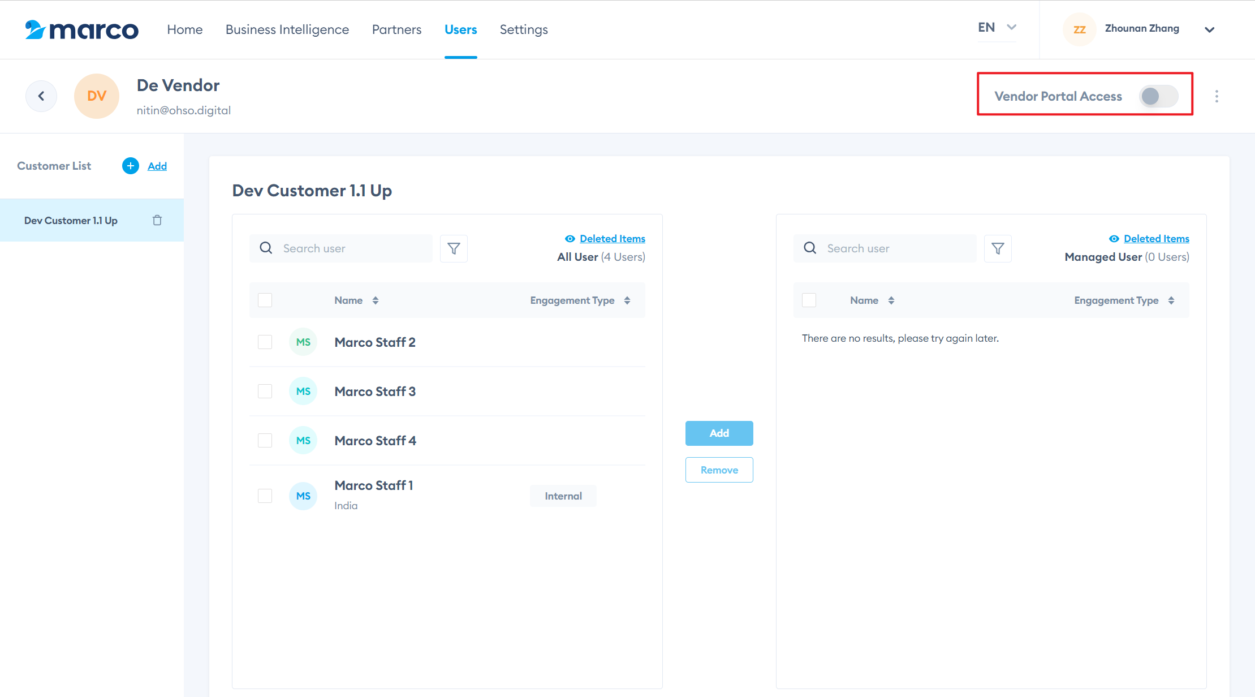The image size is (1255, 697).
Task: Tick select-all checkbox in All User header
Action: click(265, 300)
